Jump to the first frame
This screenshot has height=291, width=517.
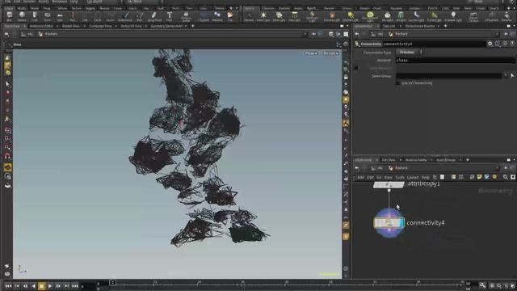pos(9,286)
